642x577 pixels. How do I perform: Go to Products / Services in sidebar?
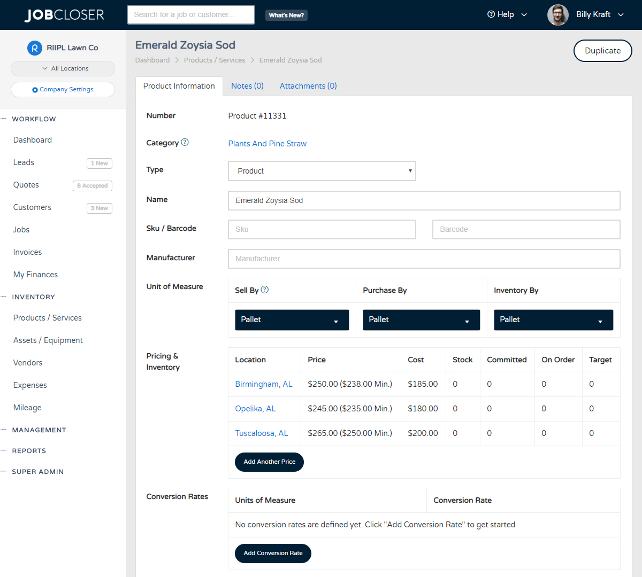click(x=48, y=318)
